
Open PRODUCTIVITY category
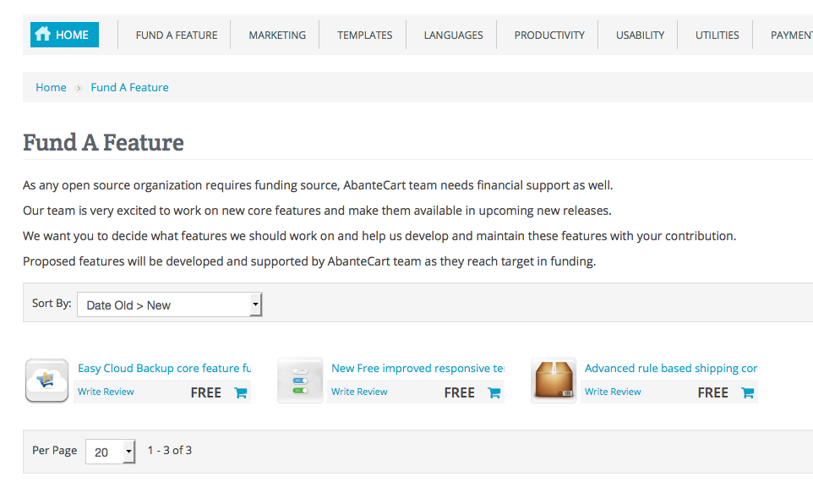coord(549,36)
